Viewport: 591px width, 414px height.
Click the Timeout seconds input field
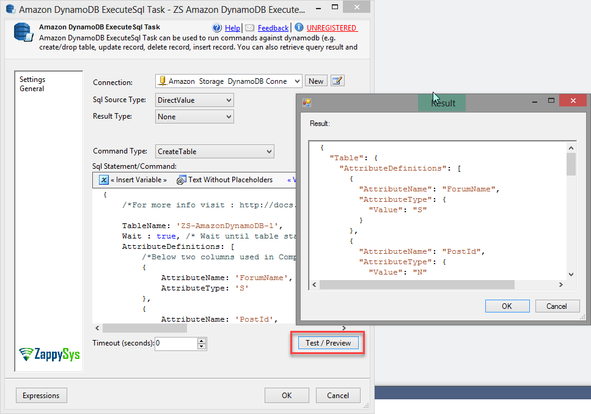175,344
